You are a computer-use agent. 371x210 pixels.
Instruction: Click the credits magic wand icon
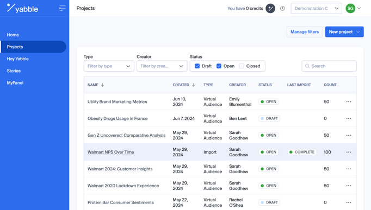[x=270, y=9]
